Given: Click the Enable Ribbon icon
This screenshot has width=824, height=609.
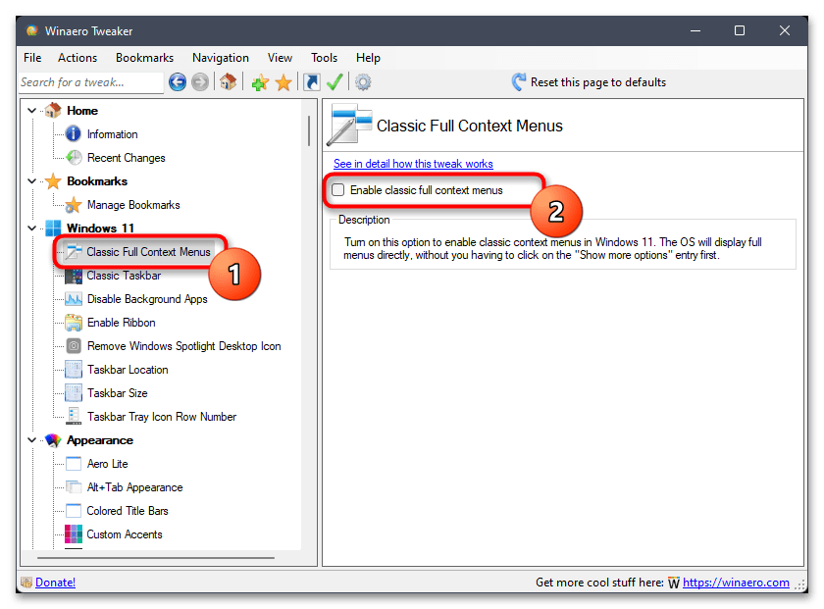Looking at the screenshot, I should point(73,323).
